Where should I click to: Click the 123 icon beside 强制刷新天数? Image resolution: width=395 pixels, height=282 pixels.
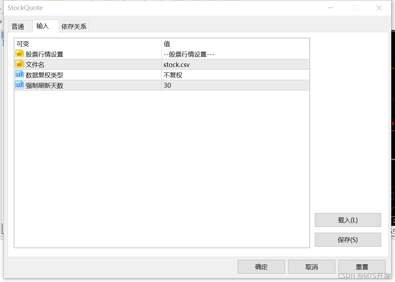19,85
